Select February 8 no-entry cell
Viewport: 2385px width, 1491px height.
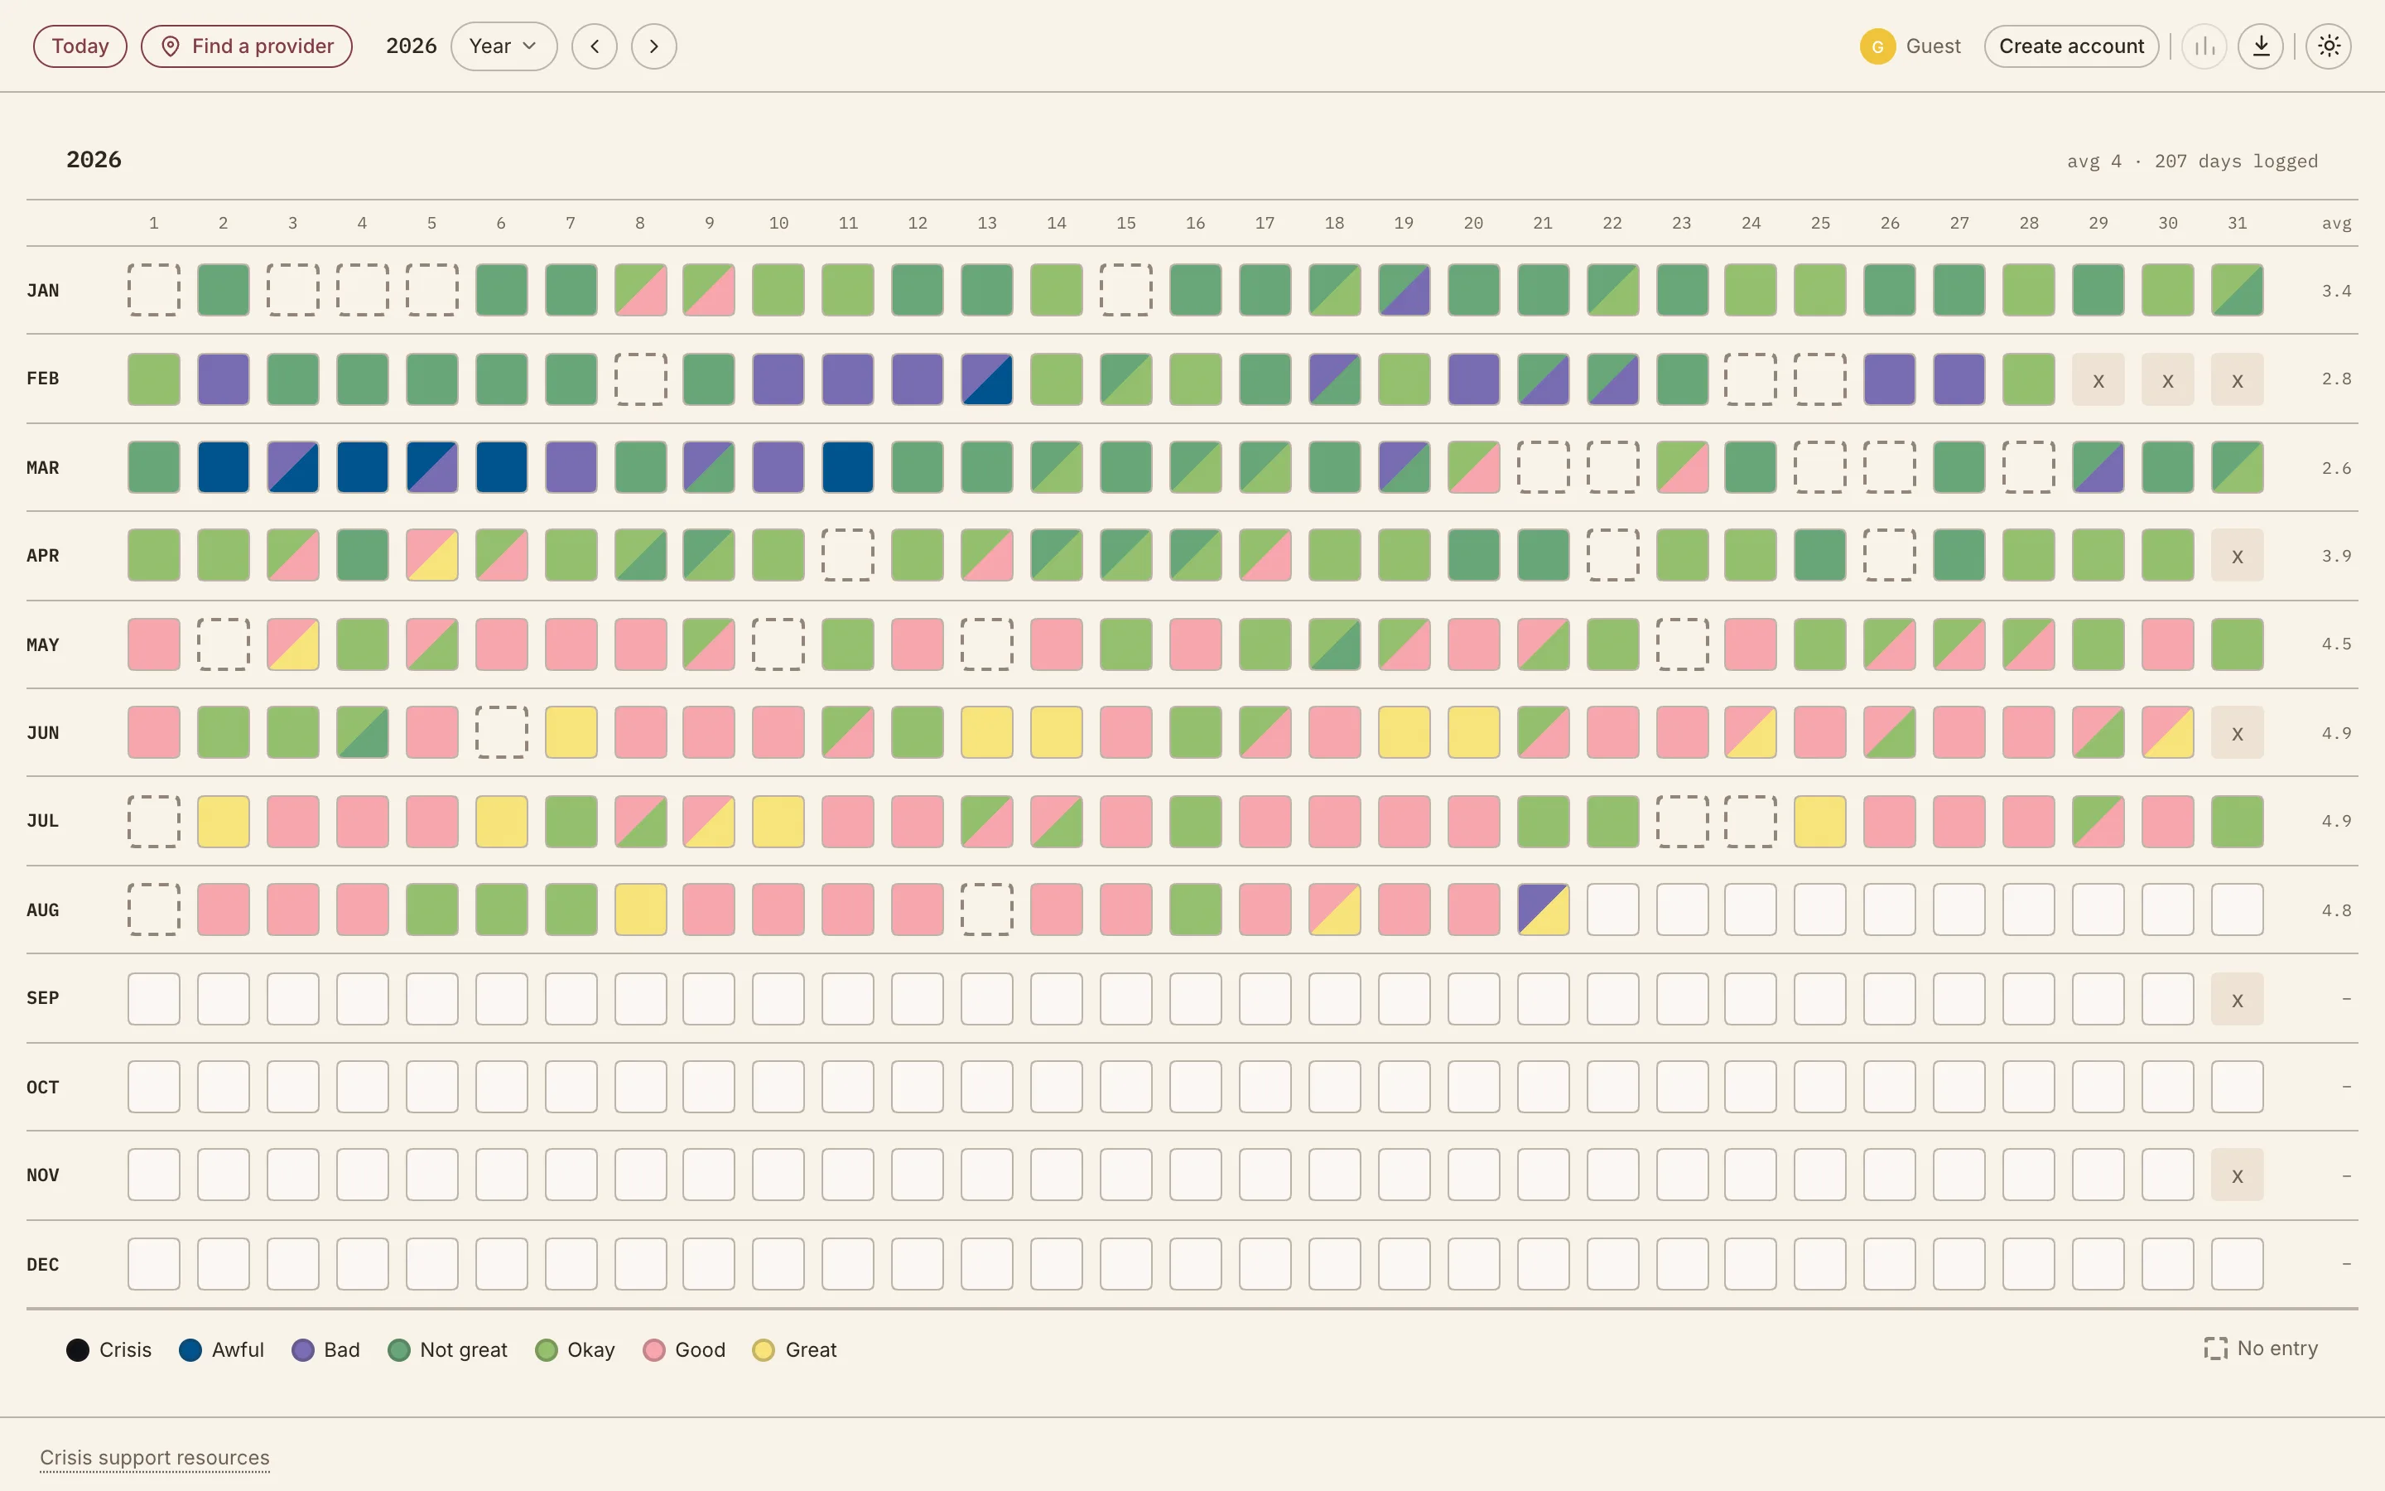[x=641, y=379]
